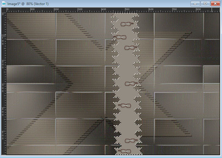Image resolution: width=222 pixels, height=158 pixels.
Task: Click the second bottle outline from the top
Action: click(120, 37)
